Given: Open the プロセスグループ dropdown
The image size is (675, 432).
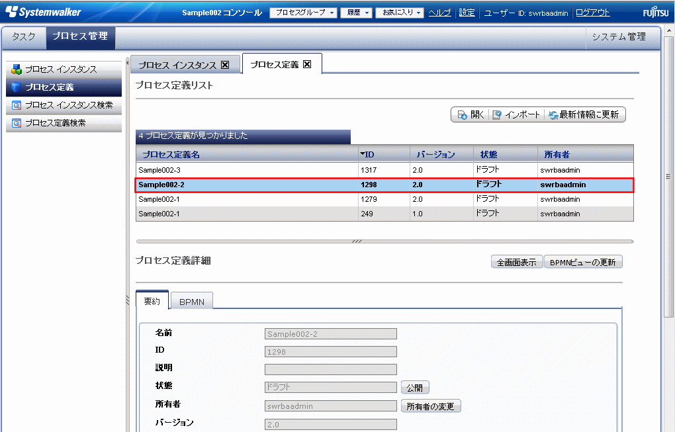Looking at the screenshot, I should [x=304, y=13].
